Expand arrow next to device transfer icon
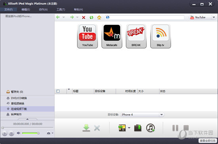 (x=129, y=128)
